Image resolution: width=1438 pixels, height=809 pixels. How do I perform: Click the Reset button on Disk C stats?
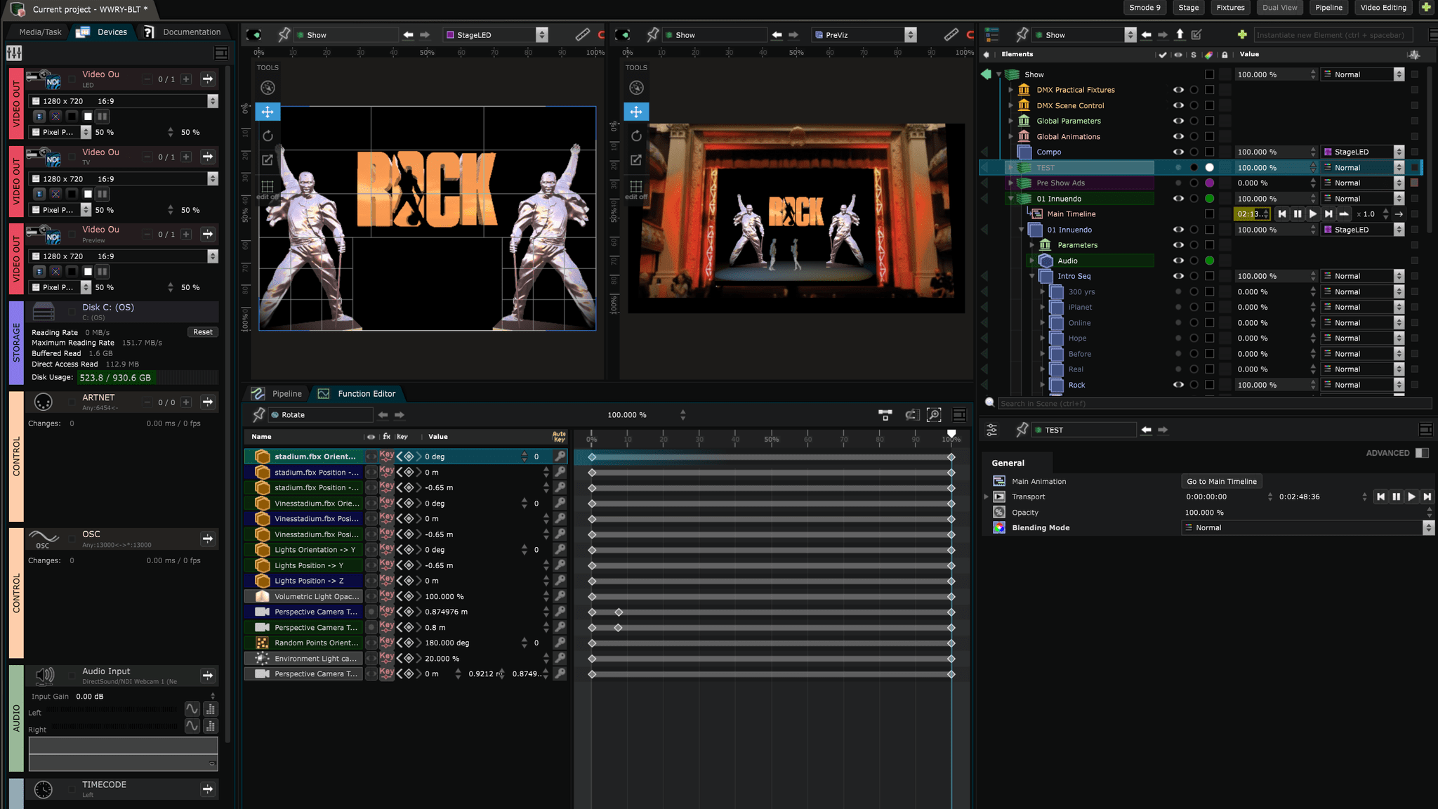202,331
